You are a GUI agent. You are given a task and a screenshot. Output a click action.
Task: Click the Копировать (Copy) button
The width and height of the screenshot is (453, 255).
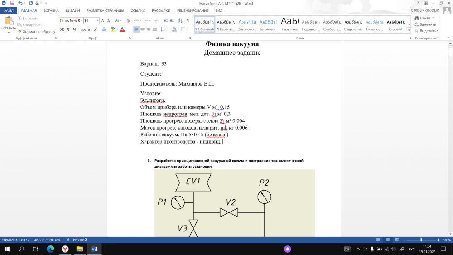coord(30,25)
